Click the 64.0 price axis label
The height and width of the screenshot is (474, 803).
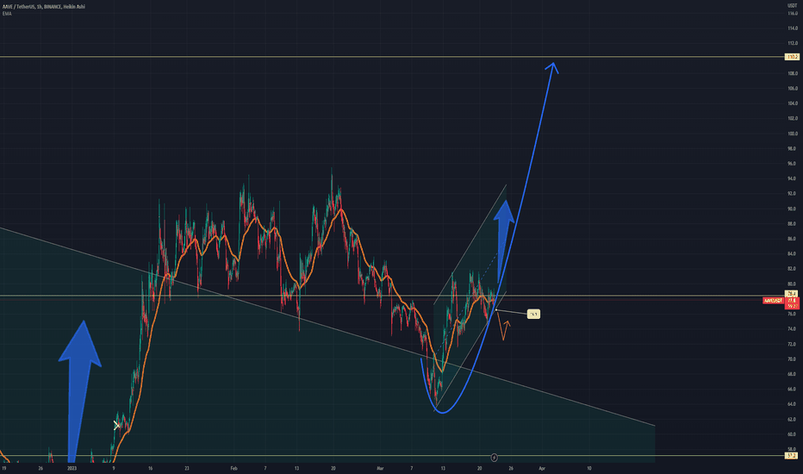tap(792, 404)
